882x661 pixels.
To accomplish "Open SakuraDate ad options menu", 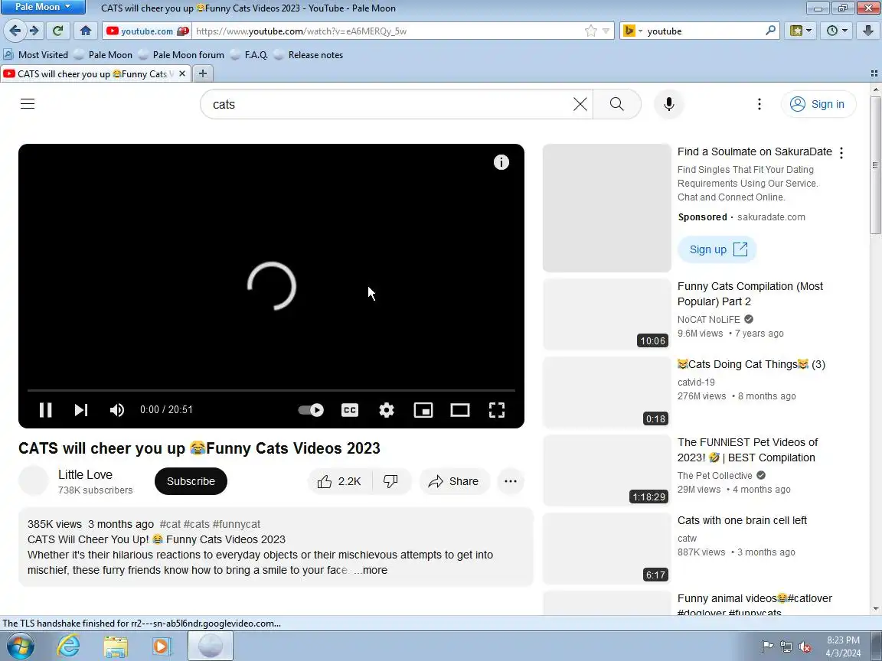I will 841,152.
